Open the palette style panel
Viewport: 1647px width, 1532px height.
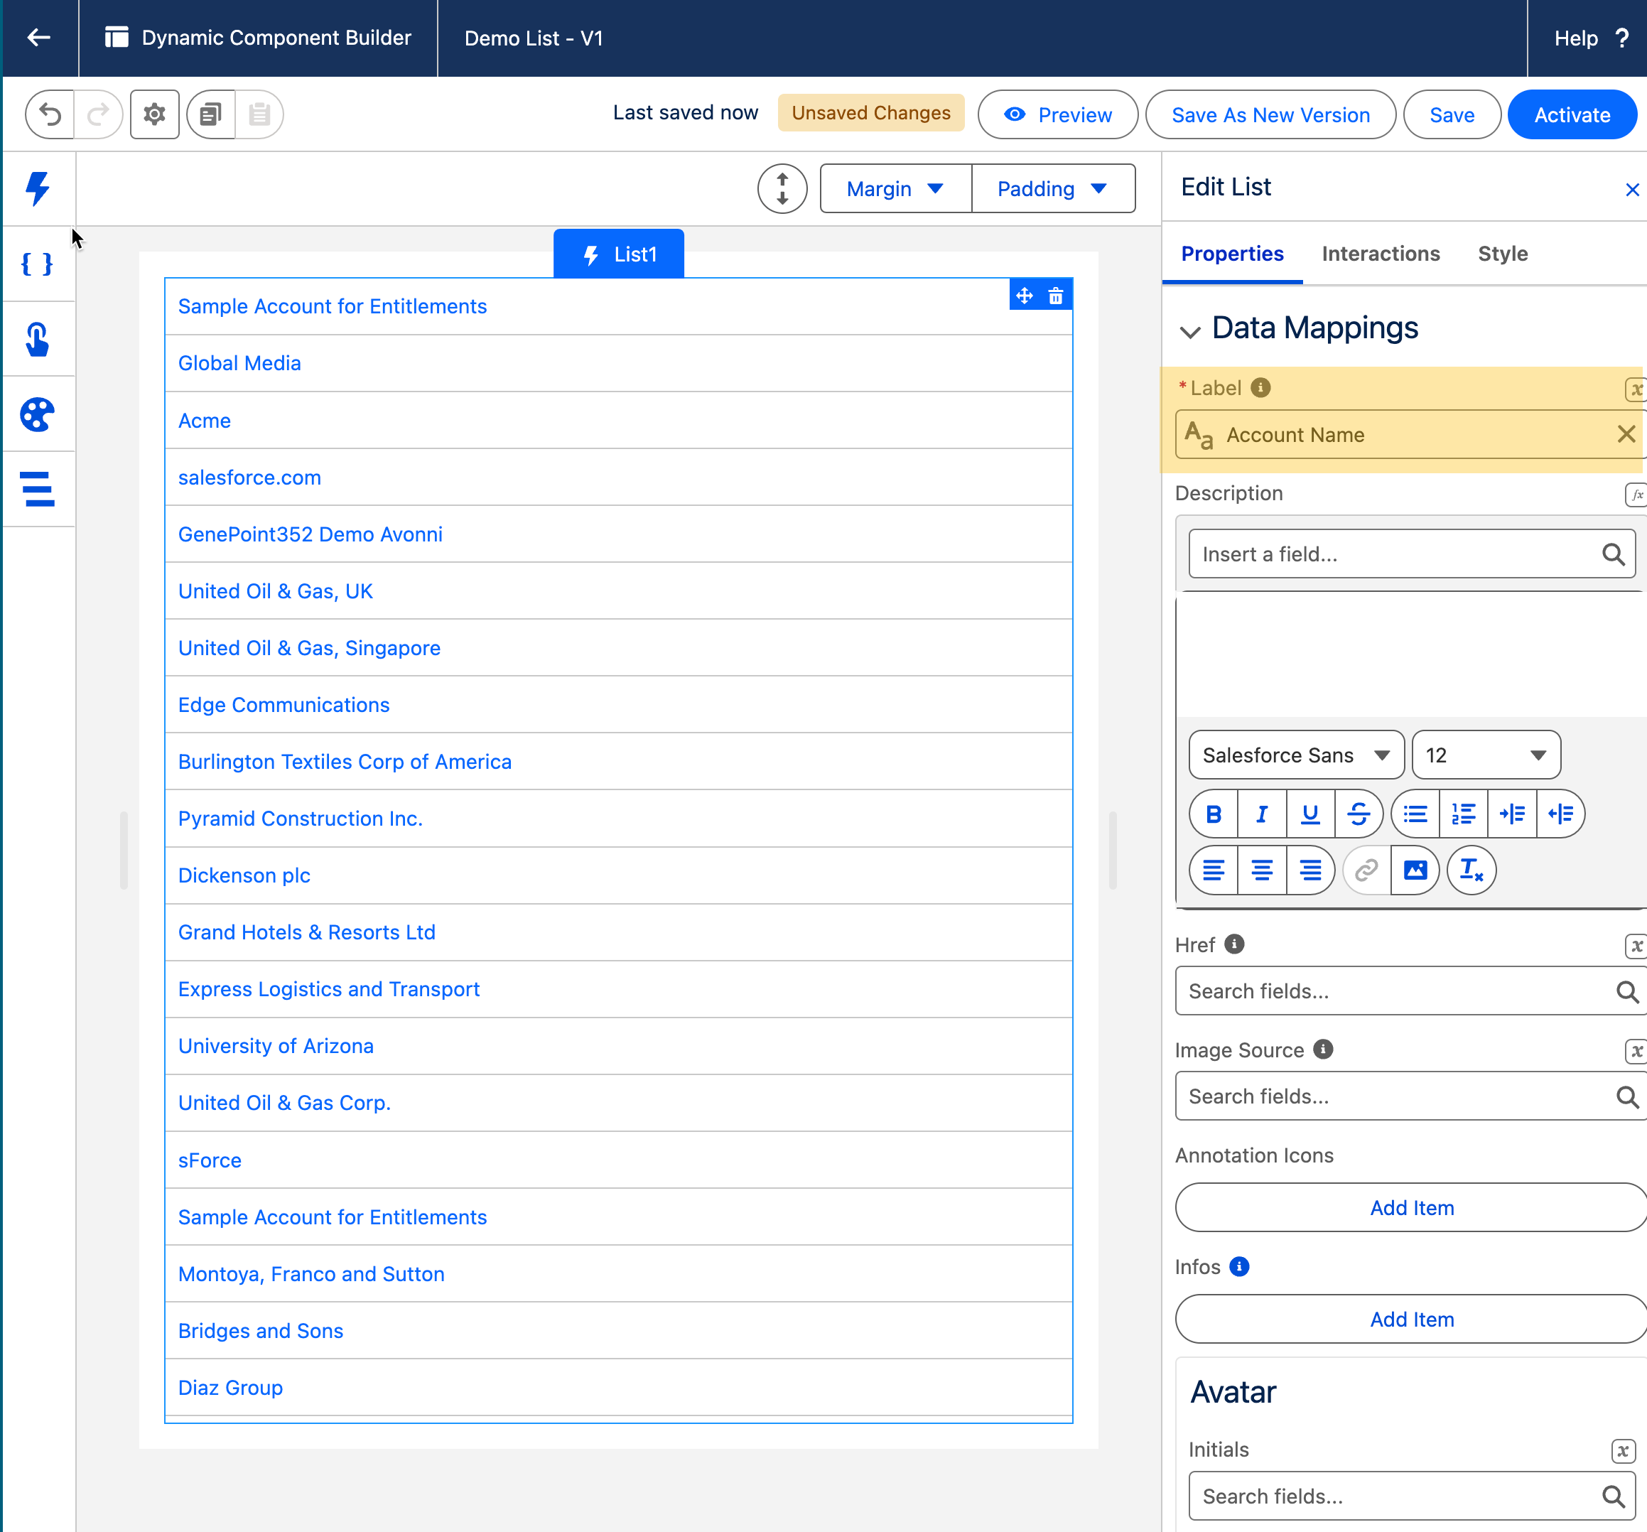point(37,414)
